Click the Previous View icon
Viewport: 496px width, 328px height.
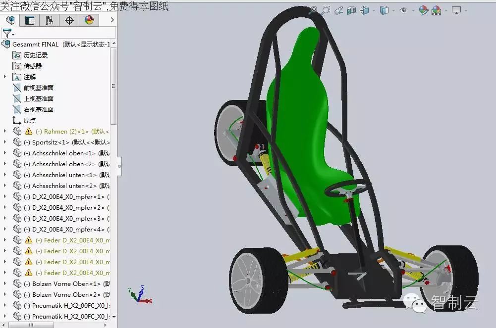(338, 10)
